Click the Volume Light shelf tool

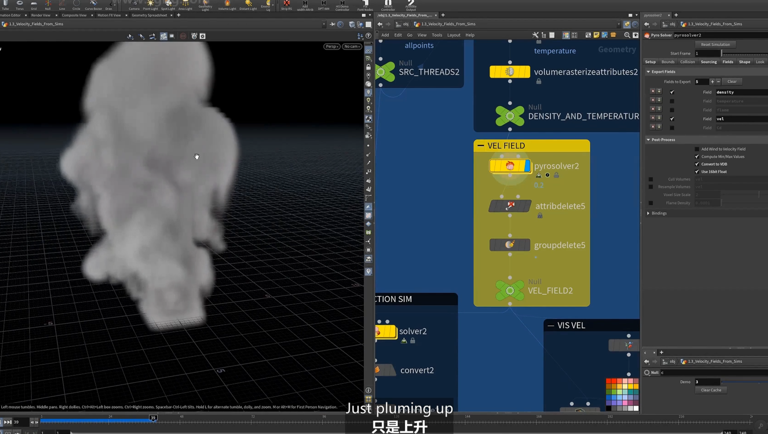click(x=227, y=5)
